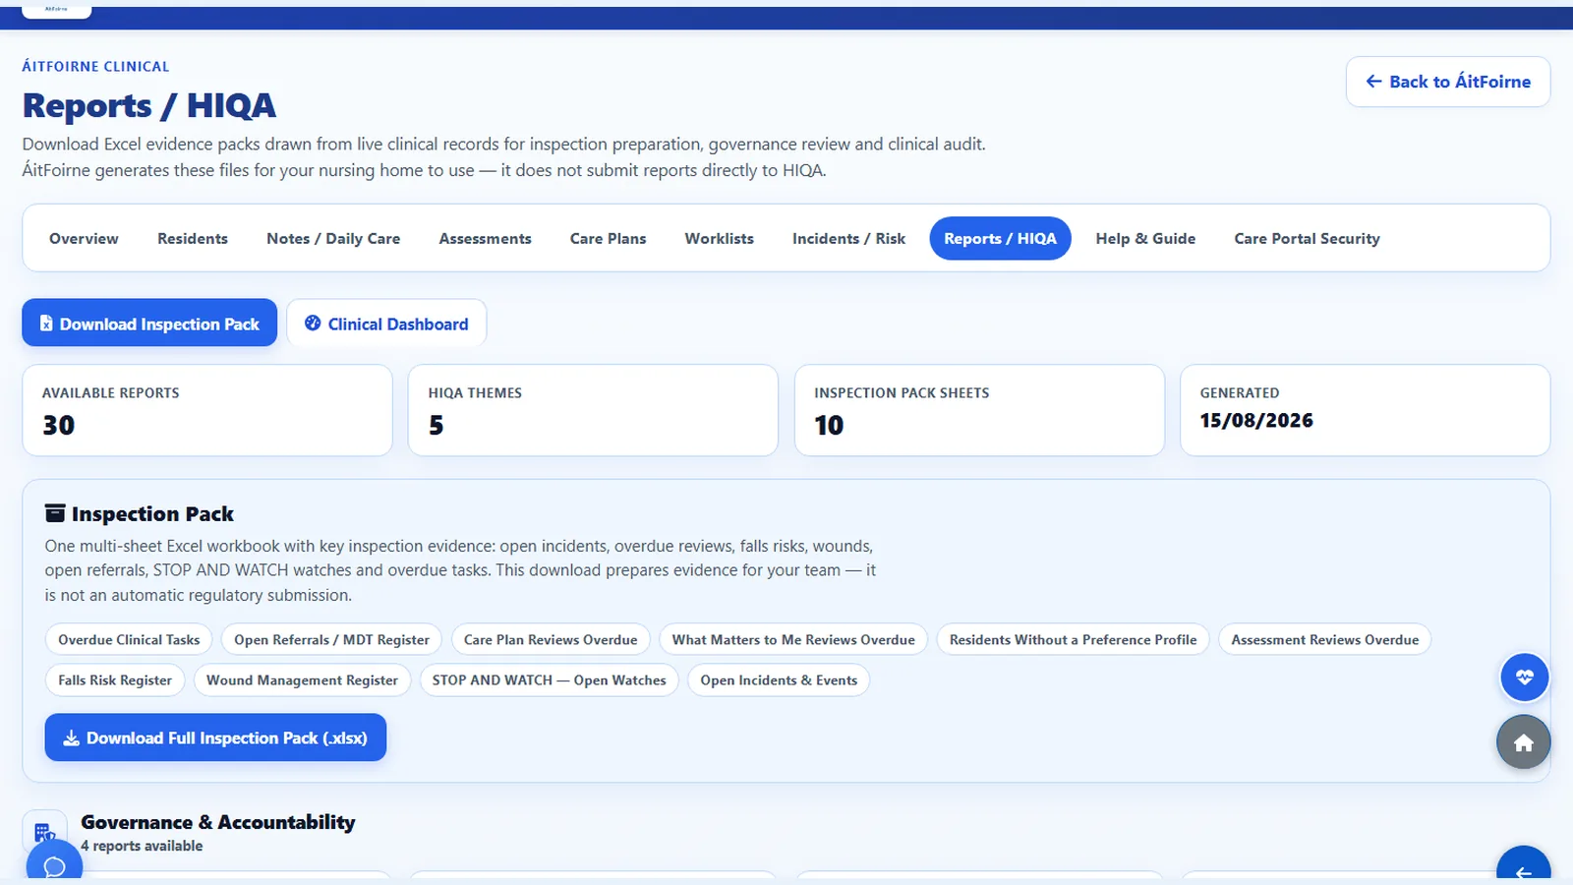Click the Governance & Accountability section icon
The width and height of the screenshot is (1573, 885).
pyautogui.click(x=44, y=833)
